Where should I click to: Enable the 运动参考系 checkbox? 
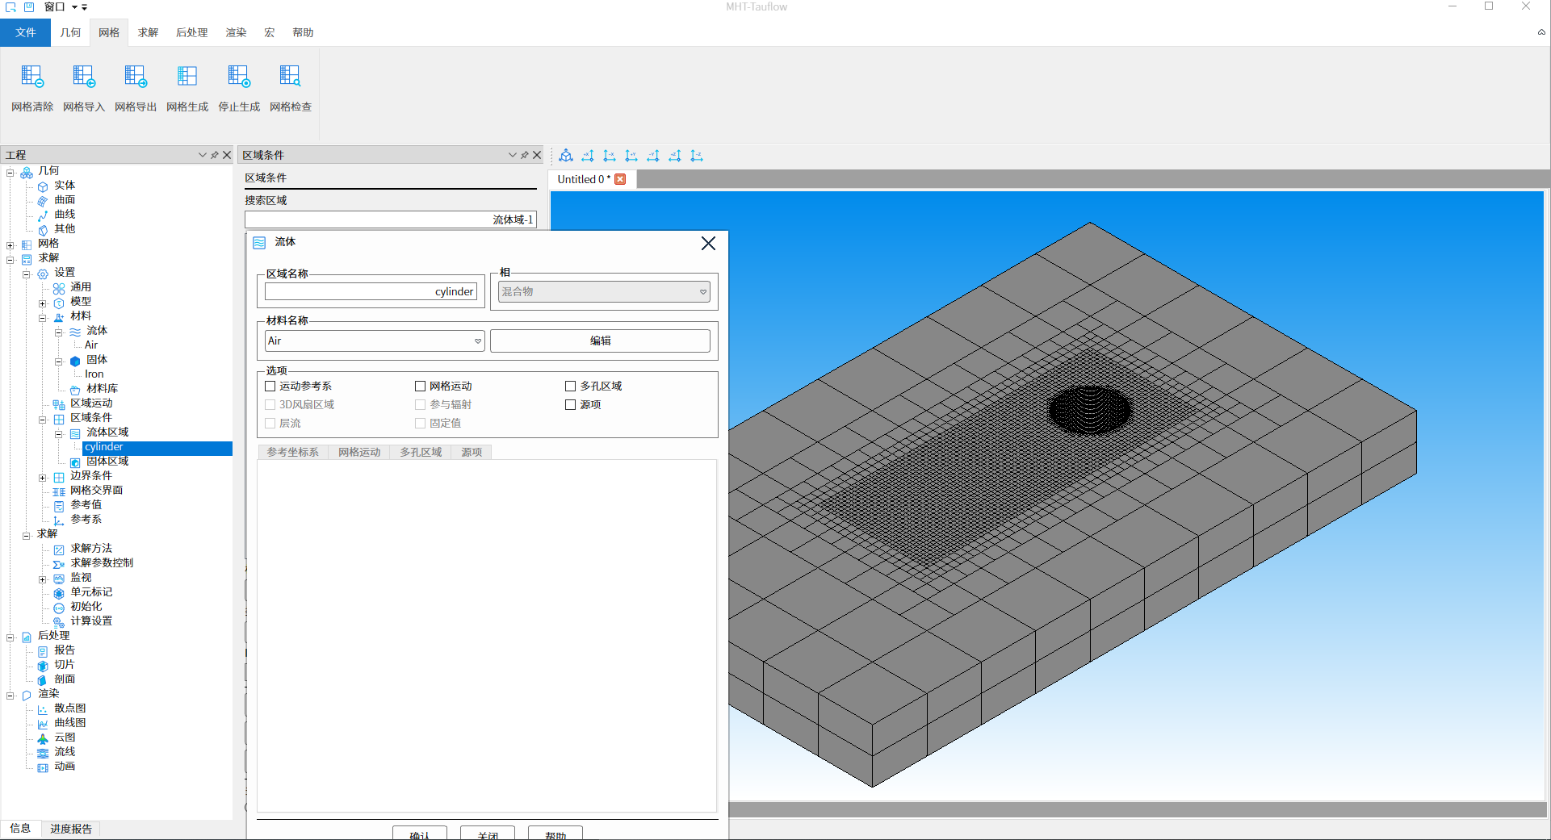270,387
